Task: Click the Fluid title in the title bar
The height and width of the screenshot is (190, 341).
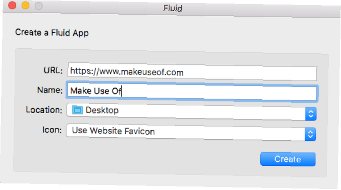Action: click(x=173, y=8)
